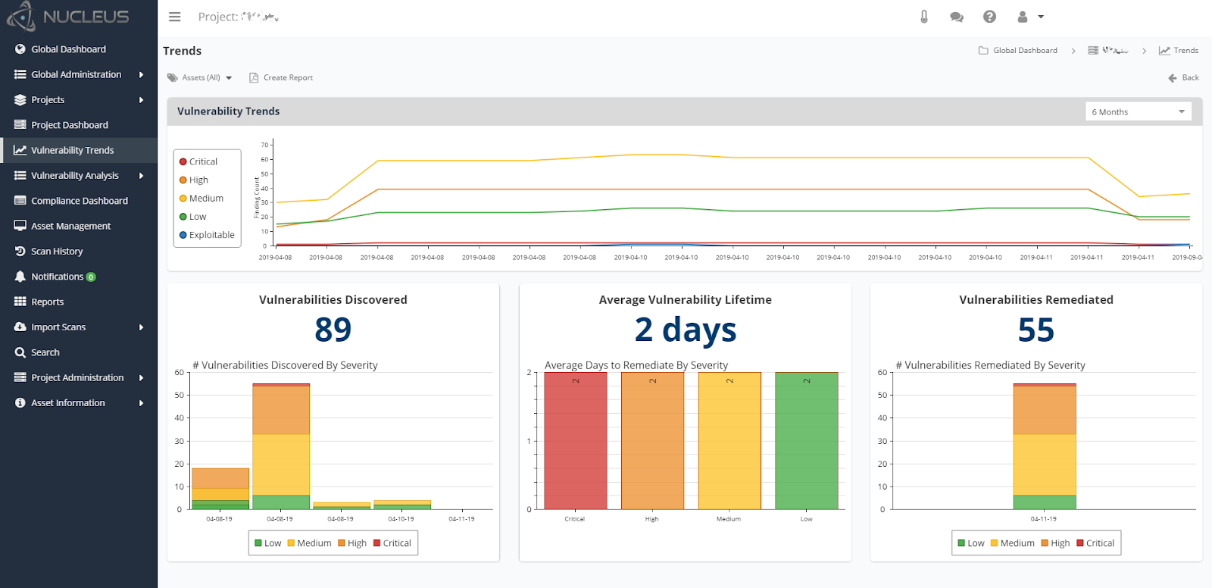The height and width of the screenshot is (588, 1212).
Task: Open the 6 Months time range dropdown
Action: click(1138, 111)
